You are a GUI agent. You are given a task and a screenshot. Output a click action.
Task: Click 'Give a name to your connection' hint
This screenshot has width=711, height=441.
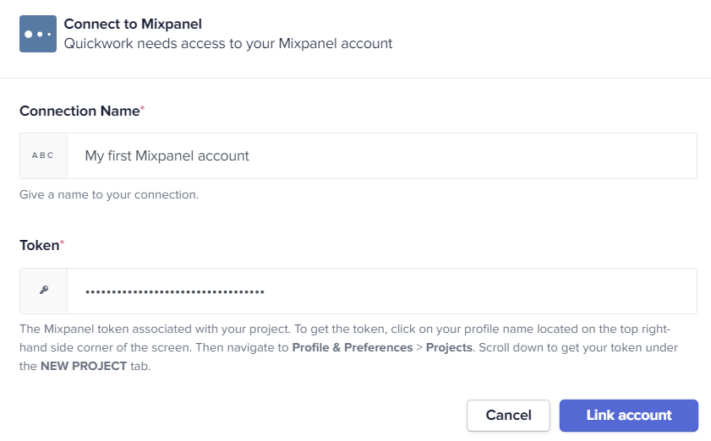tap(109, 194)
